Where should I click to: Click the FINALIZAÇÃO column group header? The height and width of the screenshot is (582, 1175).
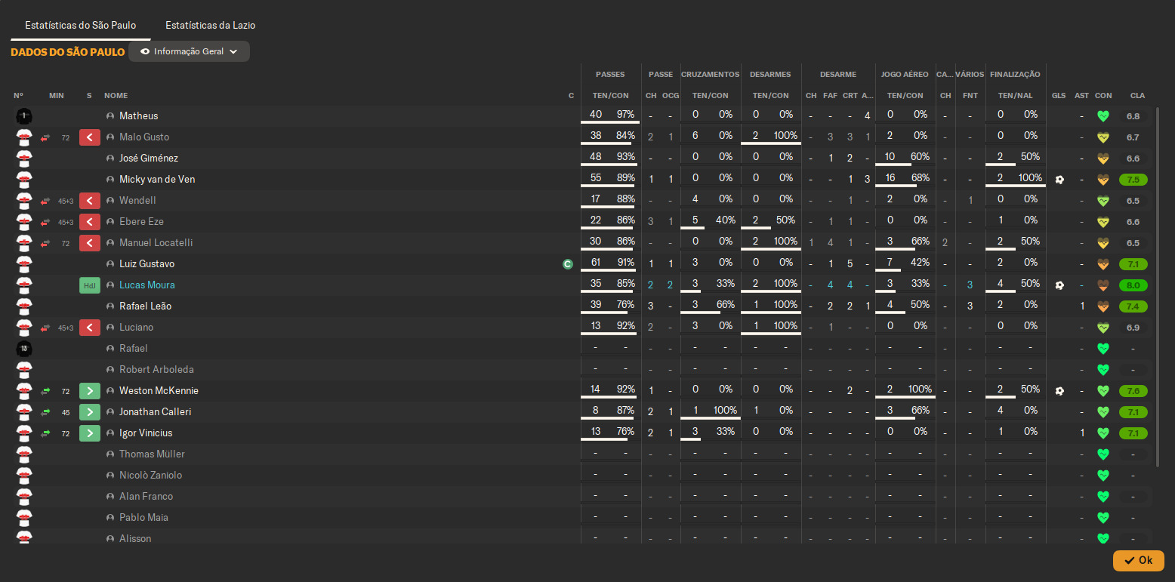[1015, 75]
